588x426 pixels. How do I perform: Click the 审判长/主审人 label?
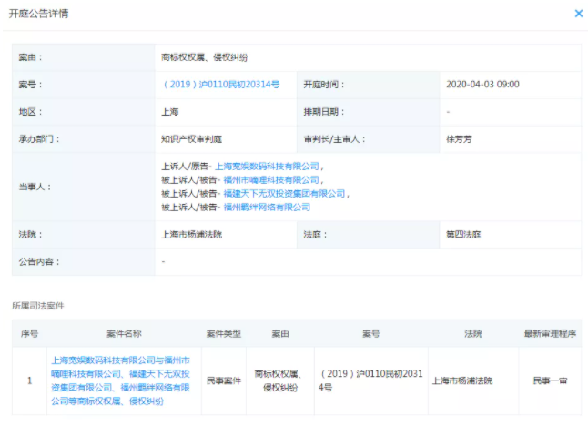tap(334, 139)
